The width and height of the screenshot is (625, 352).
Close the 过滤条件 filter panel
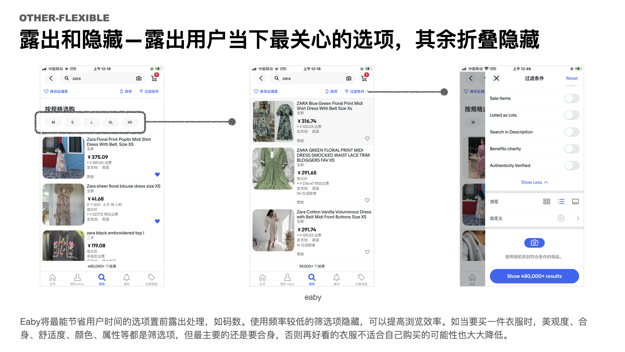point(496,78)
